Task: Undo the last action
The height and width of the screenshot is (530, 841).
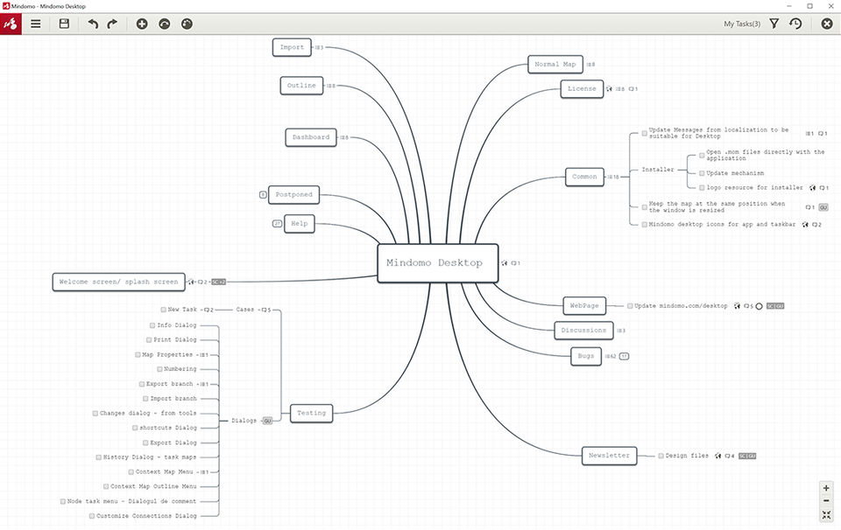Action: (93, 24)
